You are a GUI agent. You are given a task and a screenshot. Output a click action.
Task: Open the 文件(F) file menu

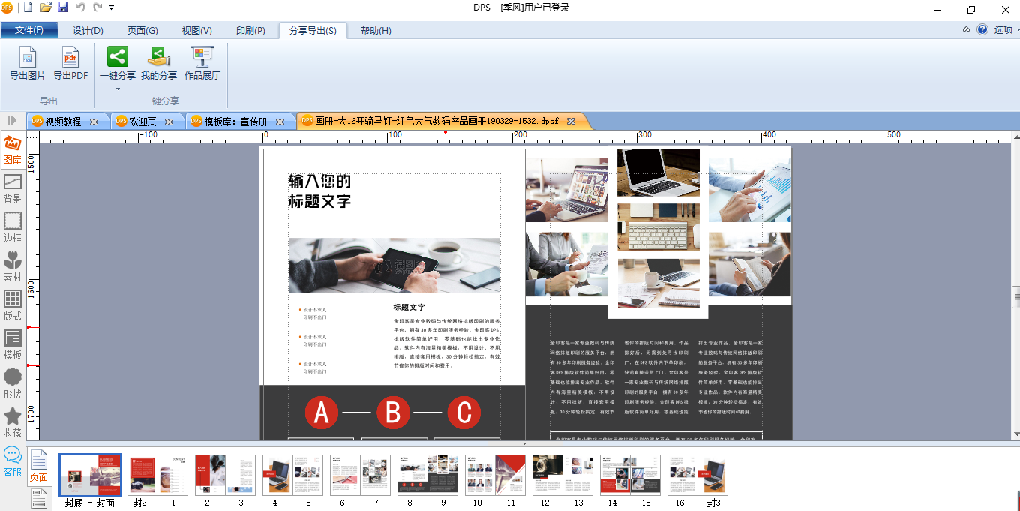[29, 31]
